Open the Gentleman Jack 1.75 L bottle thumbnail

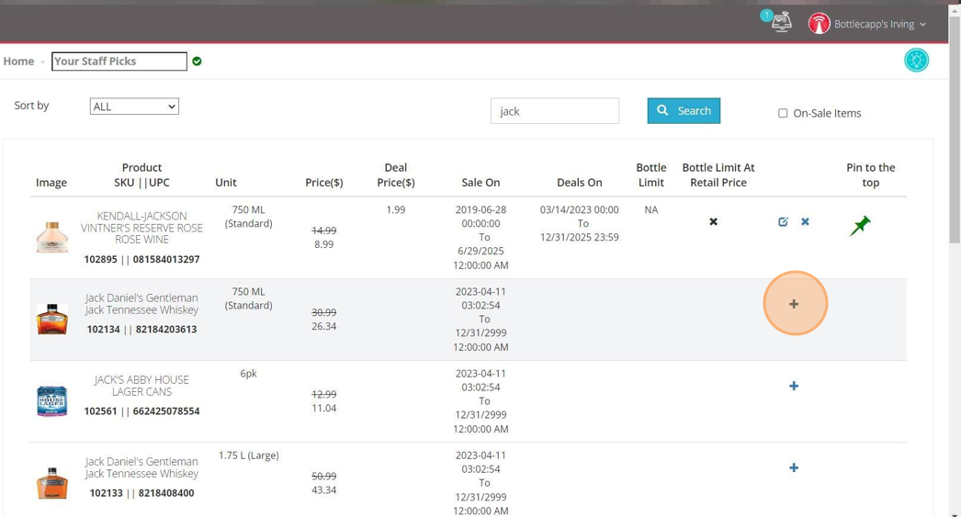click(x=52, y=483)
